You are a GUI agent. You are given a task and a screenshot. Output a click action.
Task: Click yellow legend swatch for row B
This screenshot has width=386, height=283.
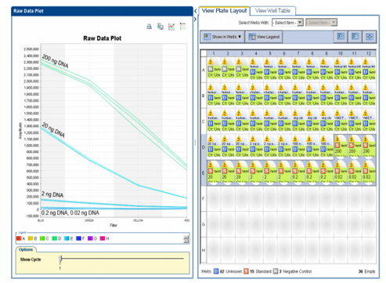coord(31,238)
